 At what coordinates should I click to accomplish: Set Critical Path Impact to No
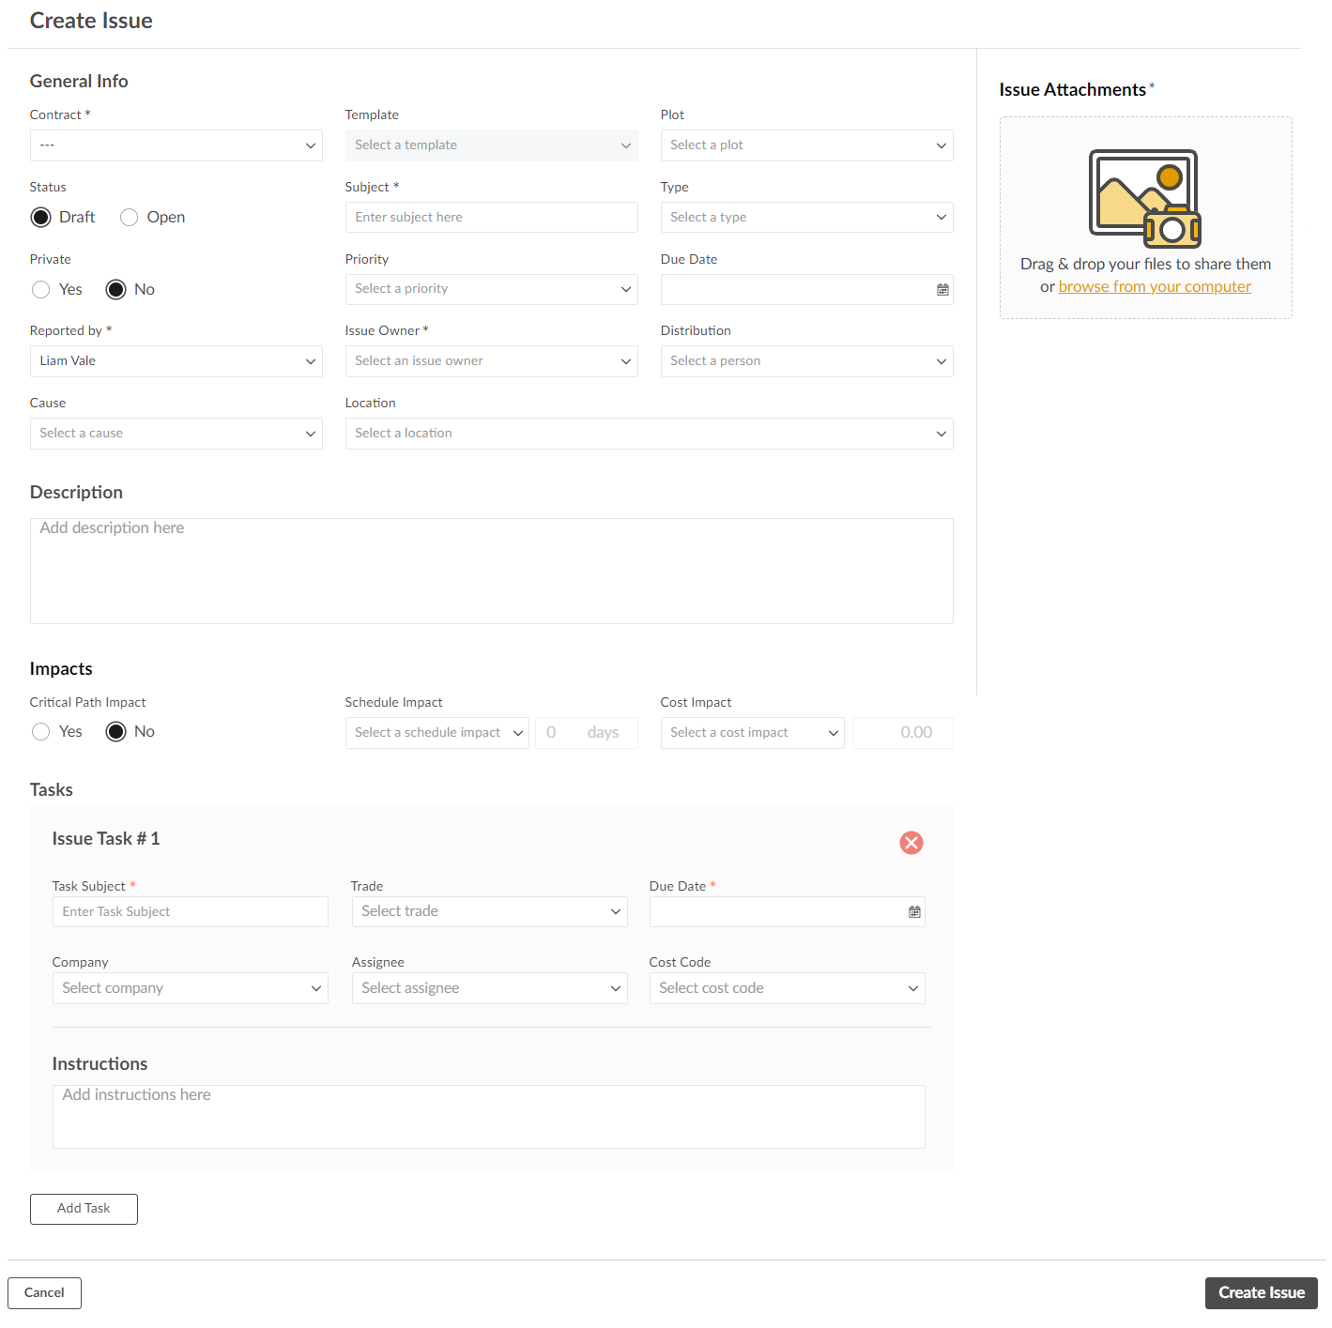[115, 732]
